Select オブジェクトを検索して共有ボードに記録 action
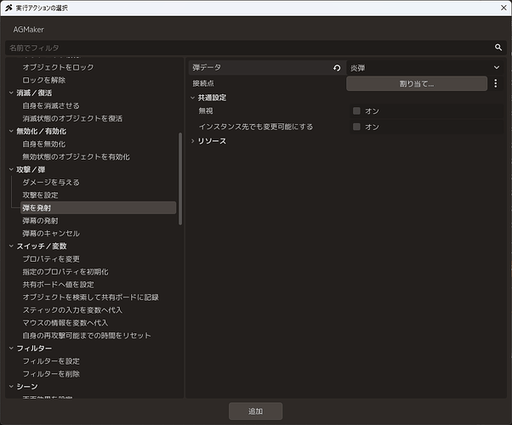The height and width of the screenshot is (425, 512). 90,297
